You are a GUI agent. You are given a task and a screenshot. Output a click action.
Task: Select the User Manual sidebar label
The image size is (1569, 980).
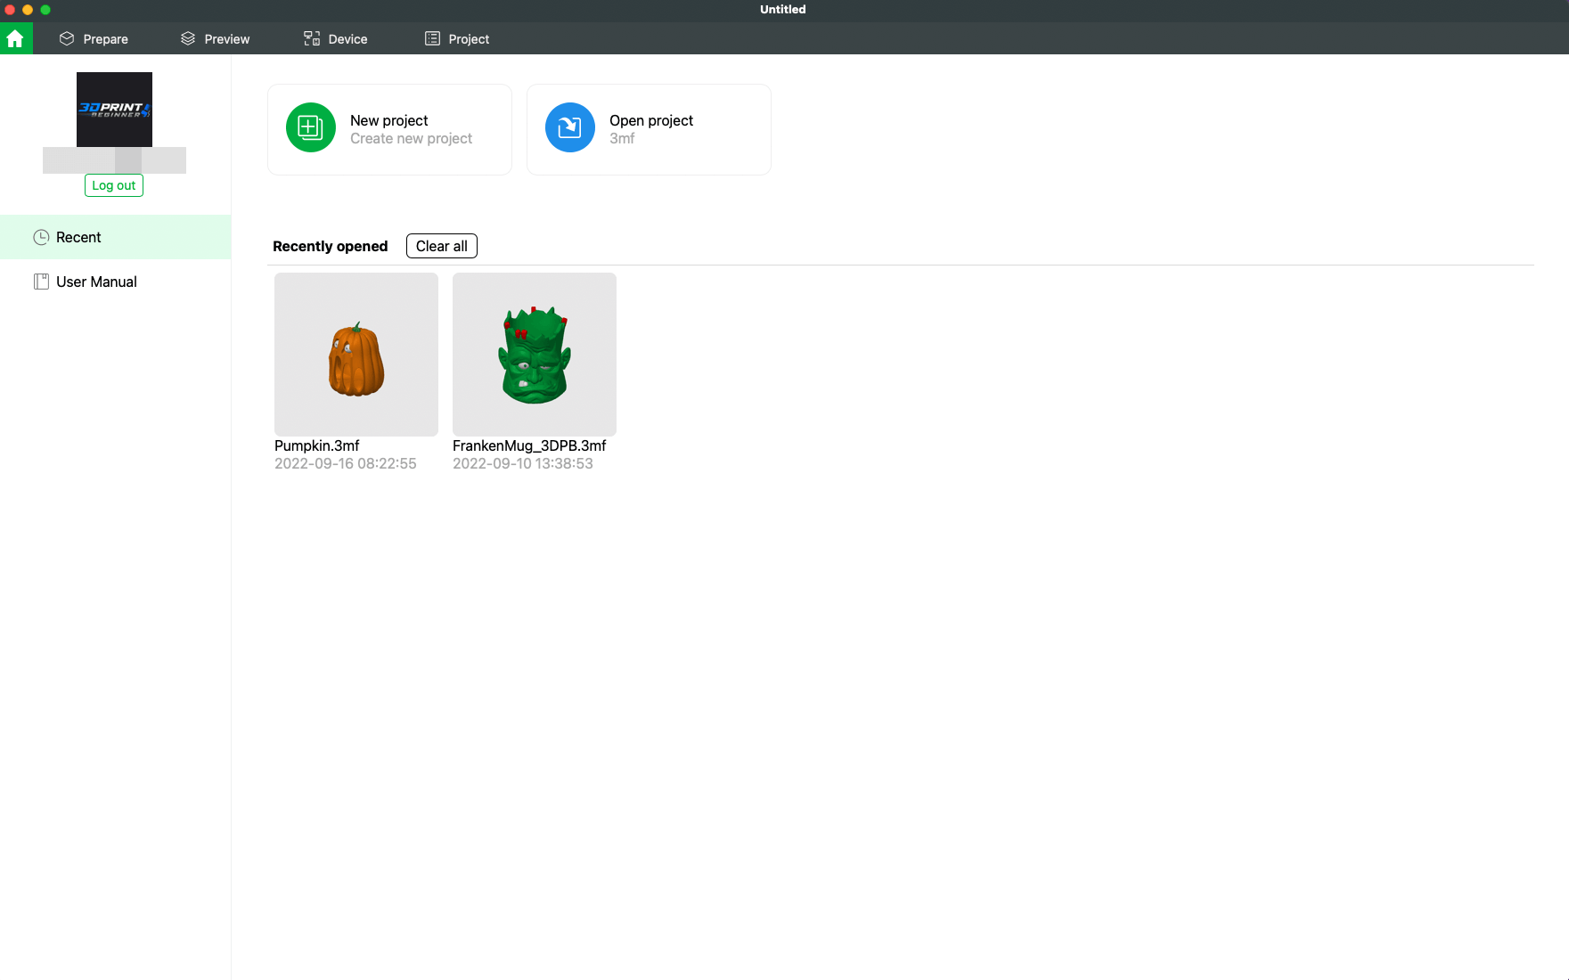(x=96, y=282)
